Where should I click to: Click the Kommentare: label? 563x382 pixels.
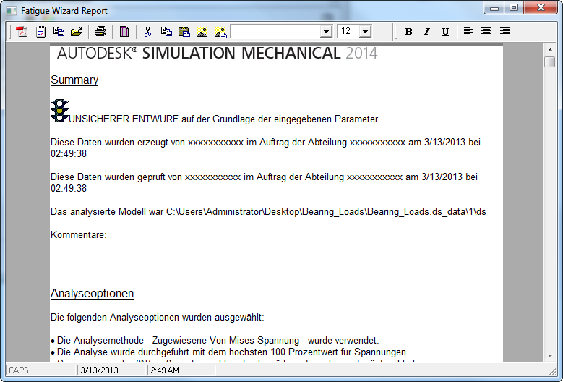pos(79,235)
